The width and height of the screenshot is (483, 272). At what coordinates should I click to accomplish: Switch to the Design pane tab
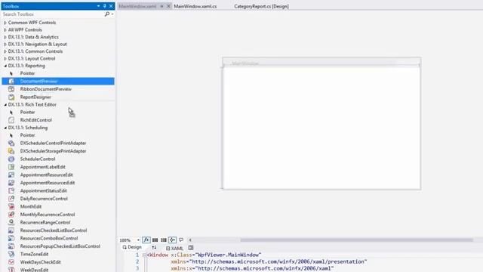(x=132, y=247)
